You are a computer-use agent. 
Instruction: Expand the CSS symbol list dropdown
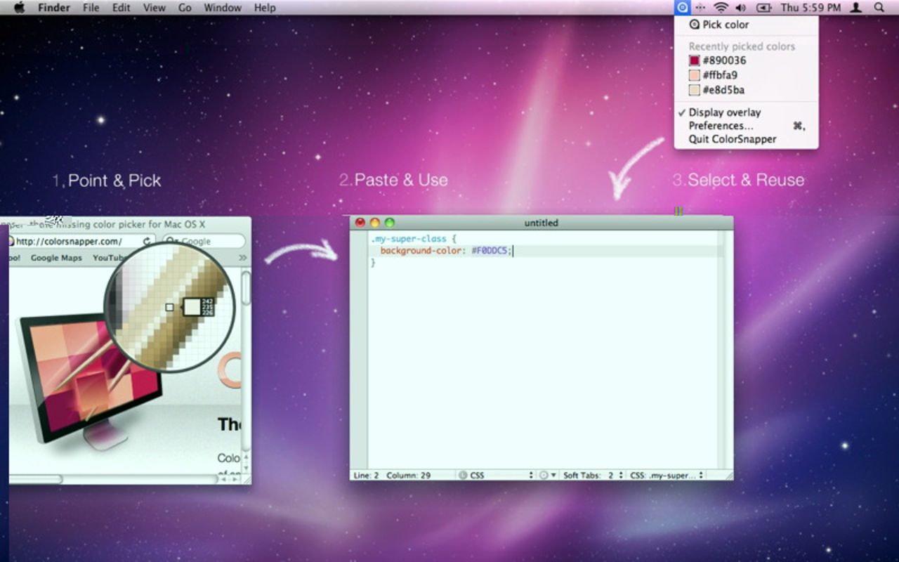click(x=667, y=476)
